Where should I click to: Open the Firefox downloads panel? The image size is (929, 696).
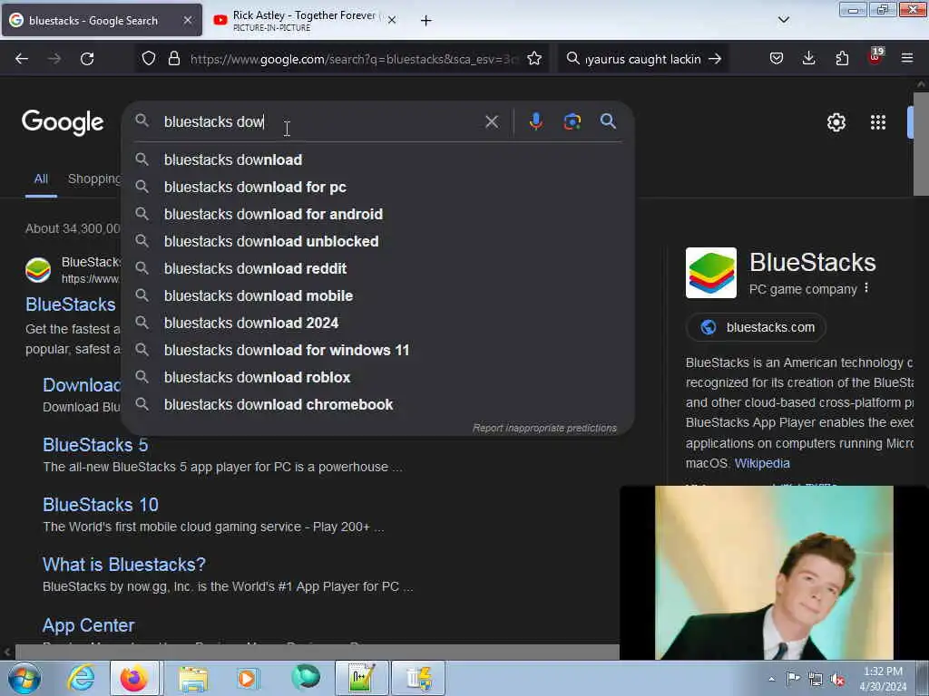808,59
